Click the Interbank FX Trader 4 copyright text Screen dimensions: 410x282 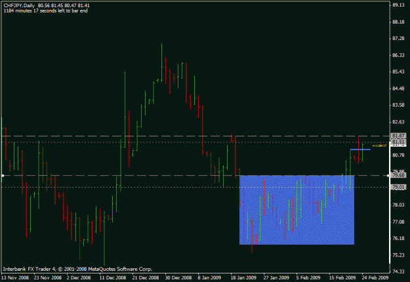pyautogui.click(x=77, y=269)
